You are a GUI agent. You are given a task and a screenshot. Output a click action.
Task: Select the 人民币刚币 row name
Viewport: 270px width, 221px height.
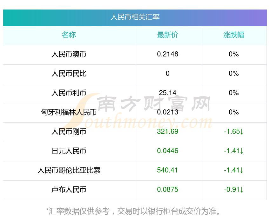pos(69,132)
